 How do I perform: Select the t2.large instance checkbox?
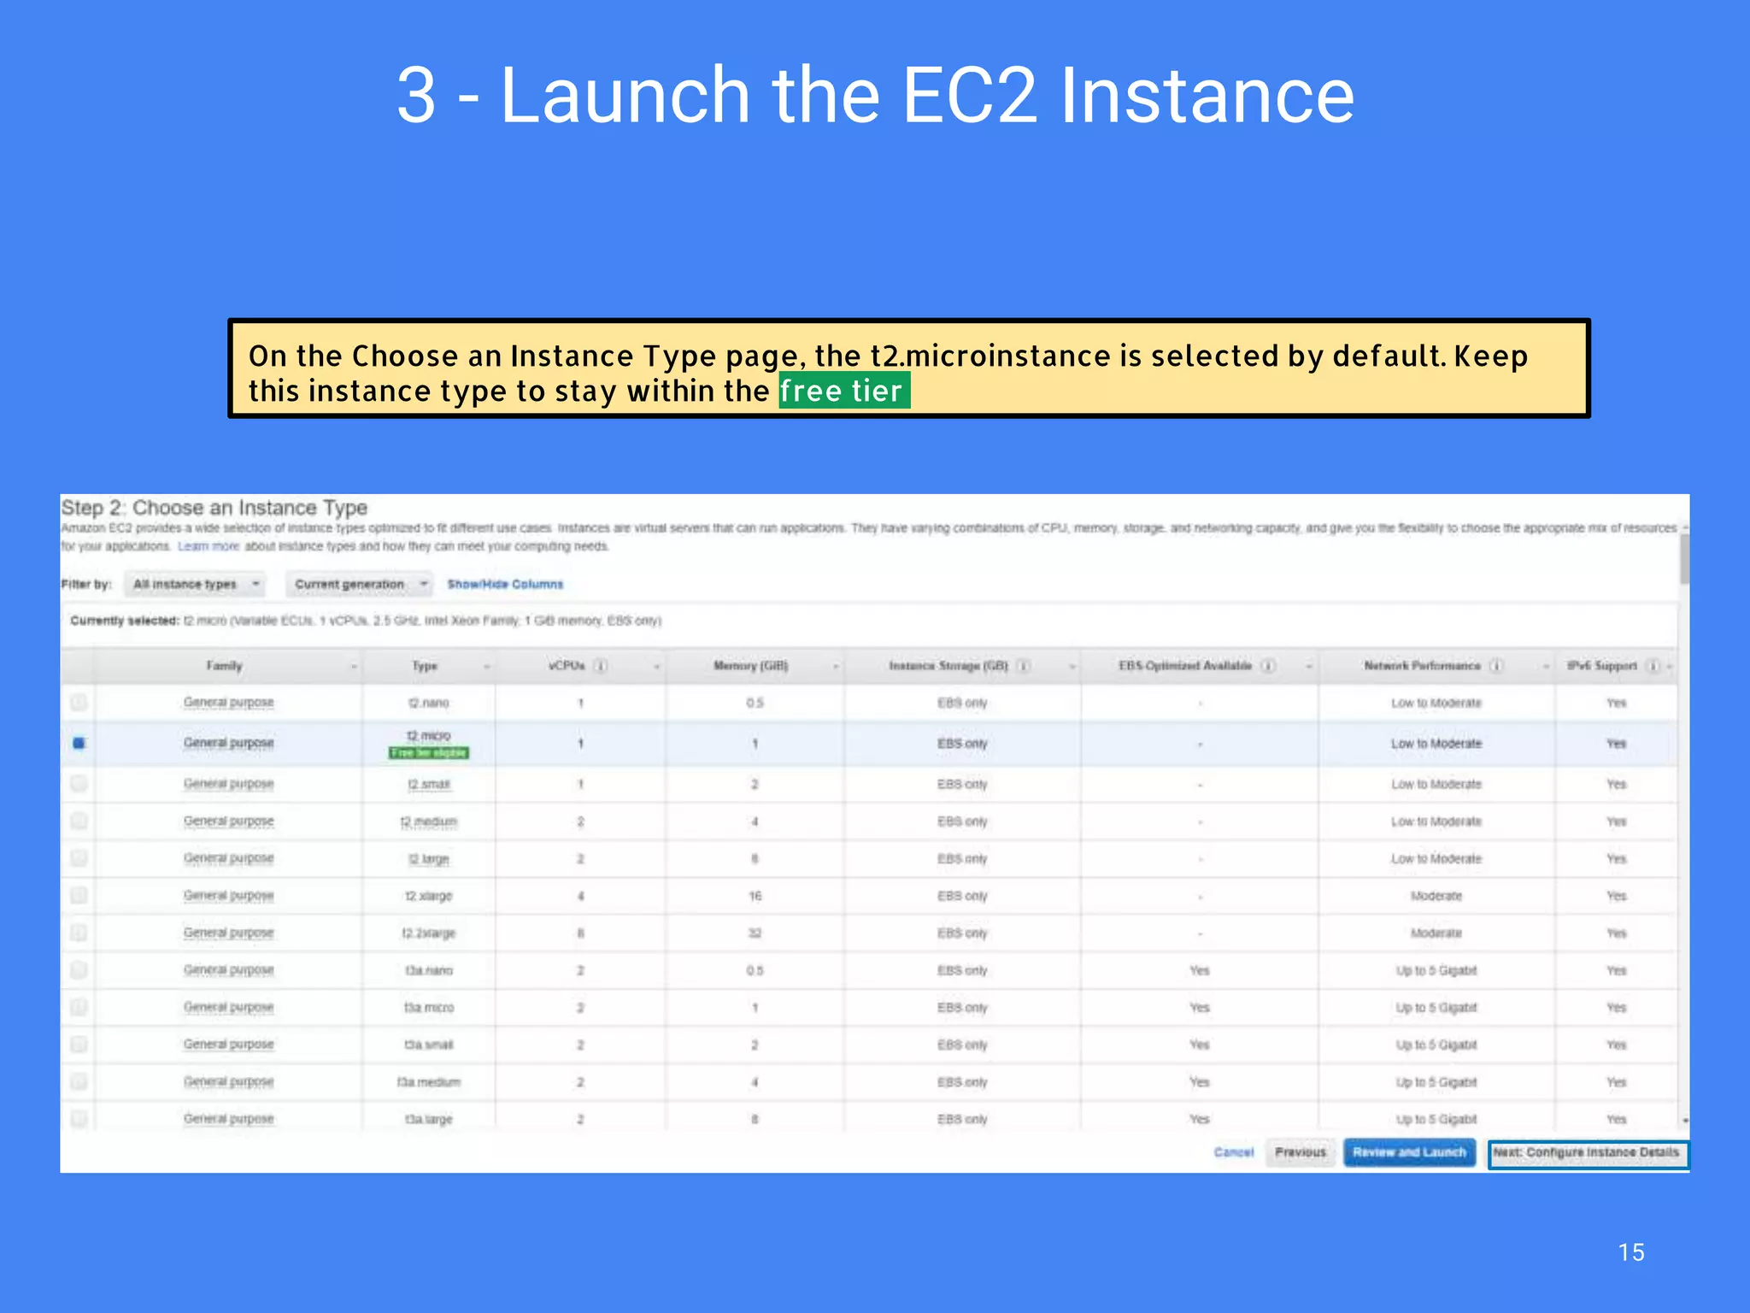click(79, 857)
